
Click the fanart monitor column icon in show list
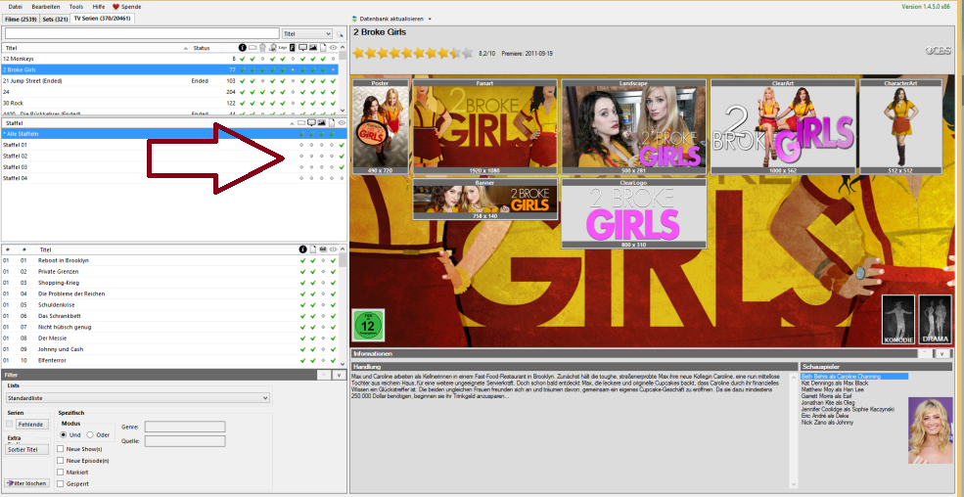(303, 47)
